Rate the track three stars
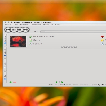Screen dimensions: 106x106 click(x=69, y=47)
